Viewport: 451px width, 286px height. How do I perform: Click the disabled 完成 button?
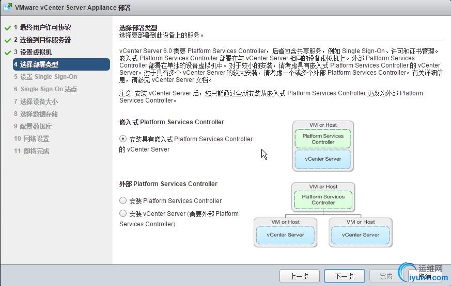[x=386, y=276]
